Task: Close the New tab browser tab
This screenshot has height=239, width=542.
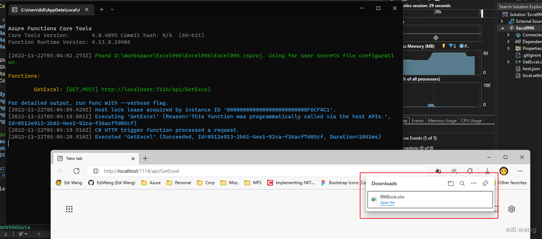Action: coord(133,159)
